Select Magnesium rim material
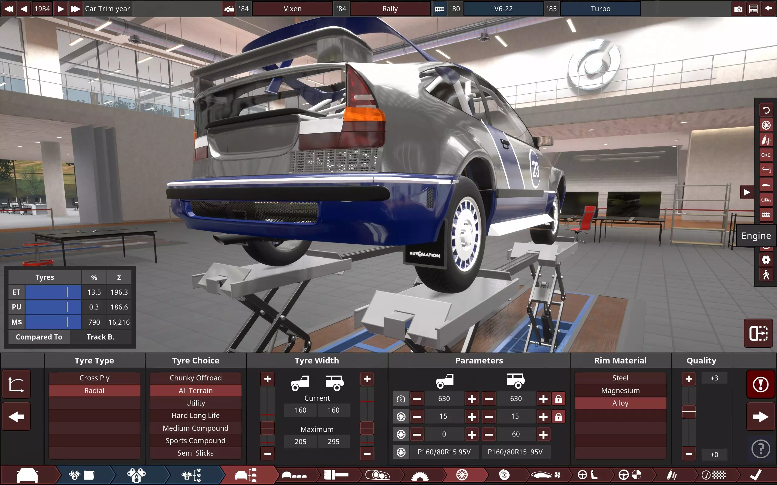This screenshot has height=485, width=777. [620, 390]
